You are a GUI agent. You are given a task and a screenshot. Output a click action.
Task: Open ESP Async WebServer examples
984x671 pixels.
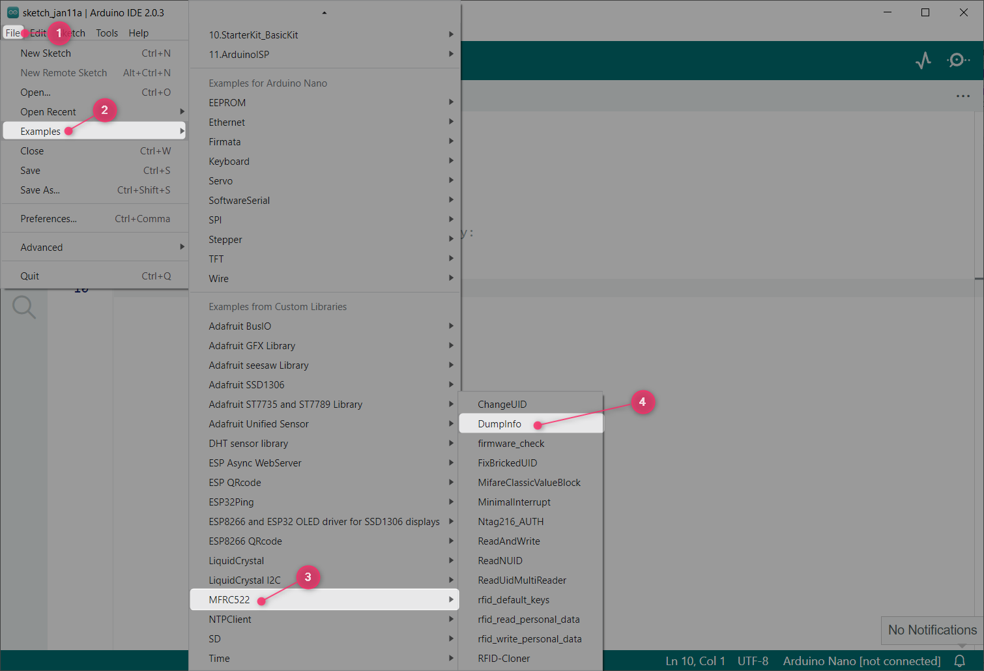click(x=325, y=463)
